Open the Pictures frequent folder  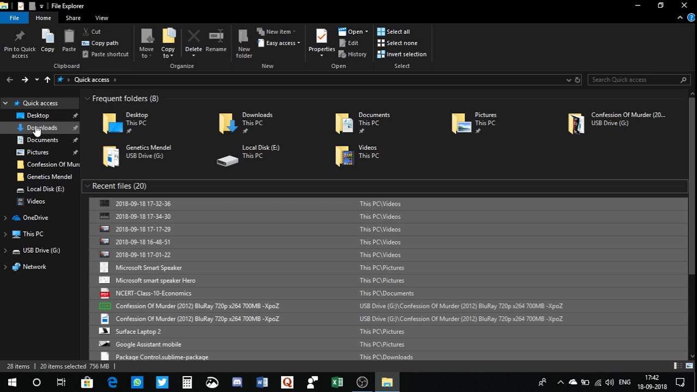click(475, 123)
